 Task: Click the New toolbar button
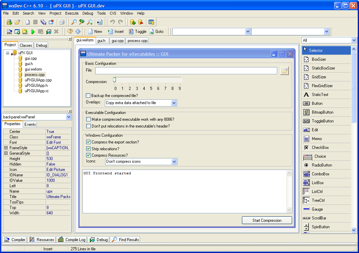(x=95, y=32)
